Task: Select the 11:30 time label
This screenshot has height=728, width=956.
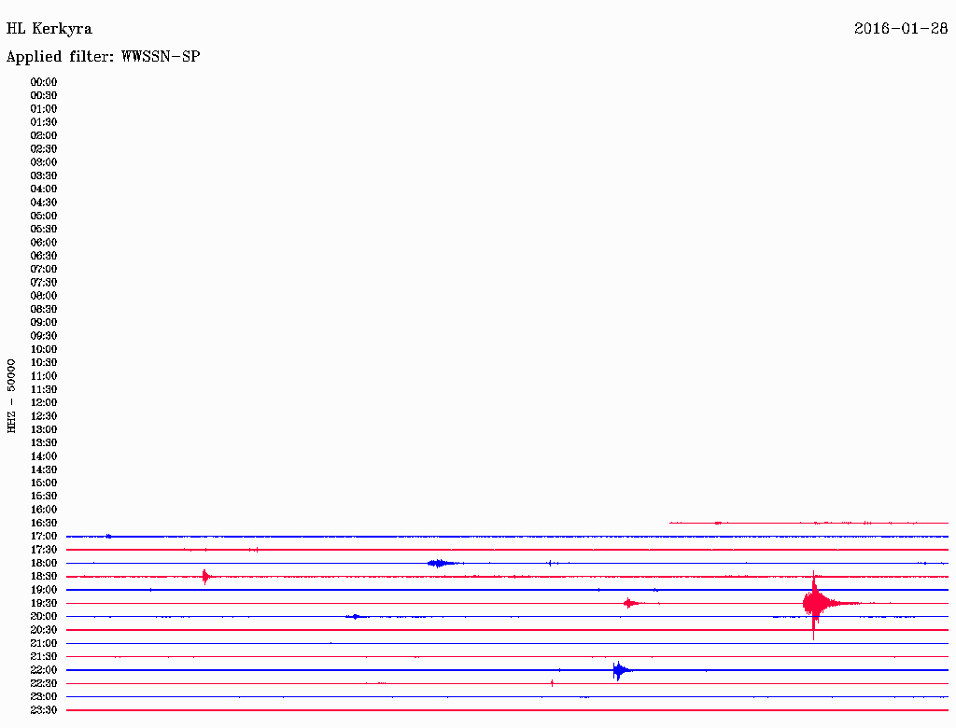Action: coord(44,389)
